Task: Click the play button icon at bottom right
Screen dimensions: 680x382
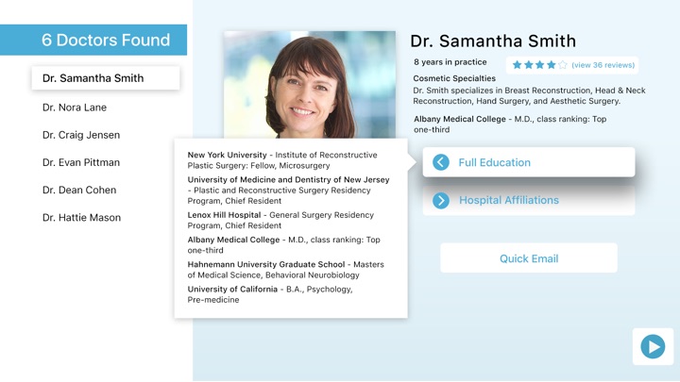Action: (x=653, y=346)
